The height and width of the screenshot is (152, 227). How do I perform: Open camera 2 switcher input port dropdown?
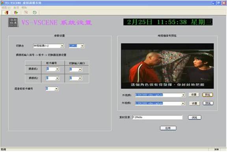[x=80, y=78]
